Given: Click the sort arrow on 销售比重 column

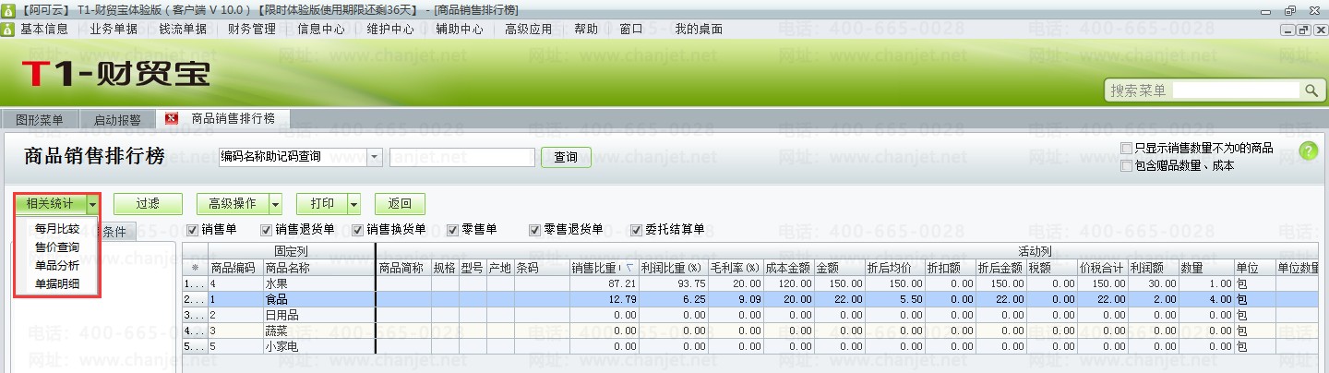Looking at the screenshot, I should coord(629,268).
